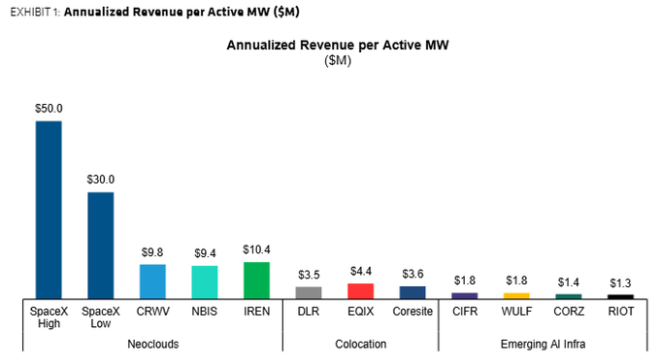The height and width of the screenshot is (363, 660).
Task: Click the SpaceX High bar
Action: (49, 210)
